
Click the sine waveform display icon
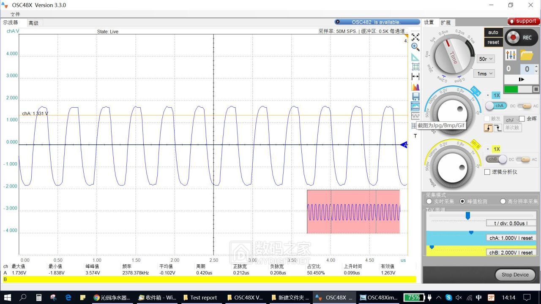click(x=415, y=116)
